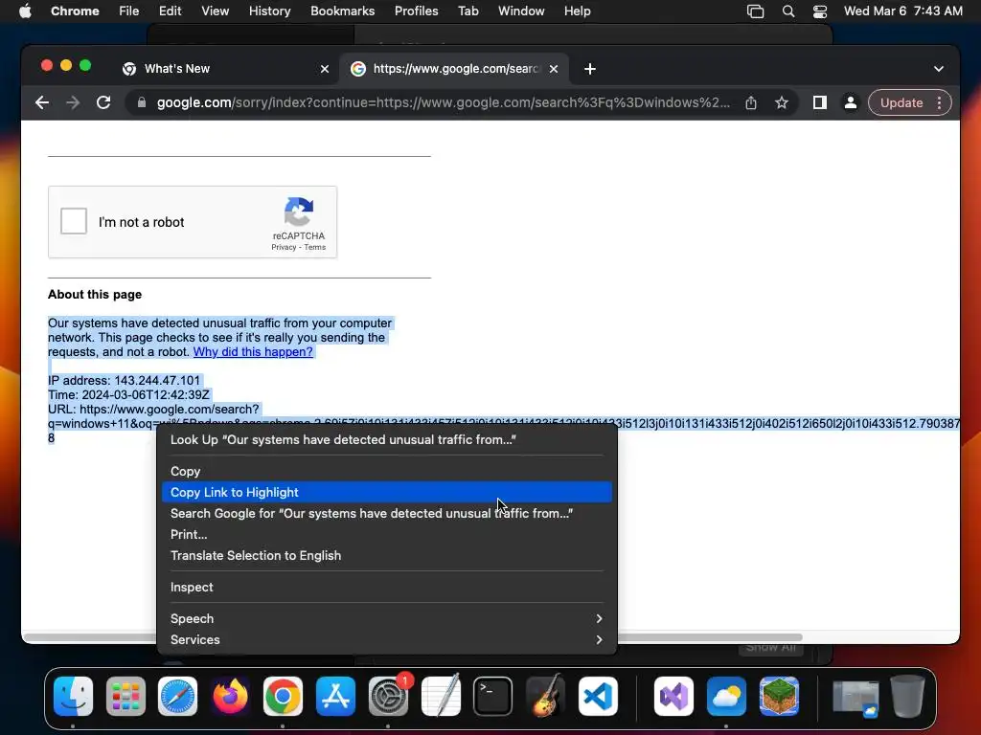Choose Look Up in context menu
Viewport: 981px width, 735px height.
pos(387,439)
